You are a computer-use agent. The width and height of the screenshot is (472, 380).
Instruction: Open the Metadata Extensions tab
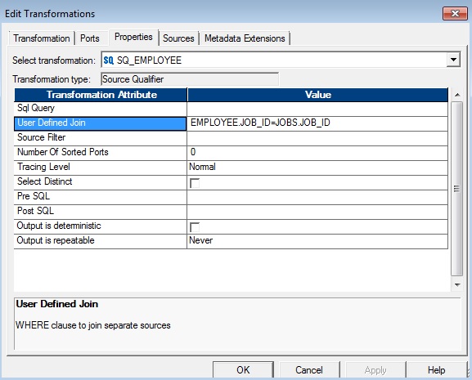pos(245,38)
